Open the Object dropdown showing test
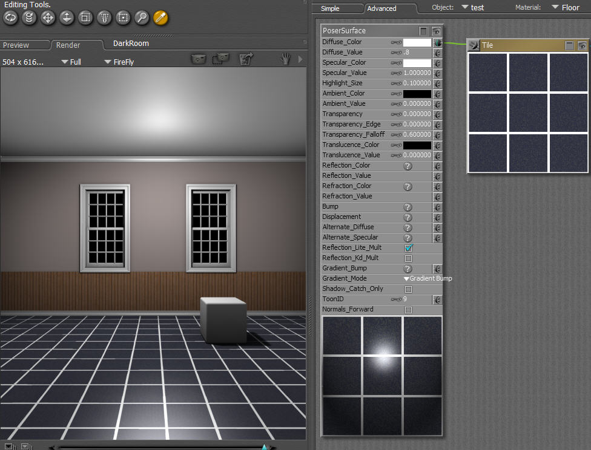Screen dimensions: 591x450 472,8
